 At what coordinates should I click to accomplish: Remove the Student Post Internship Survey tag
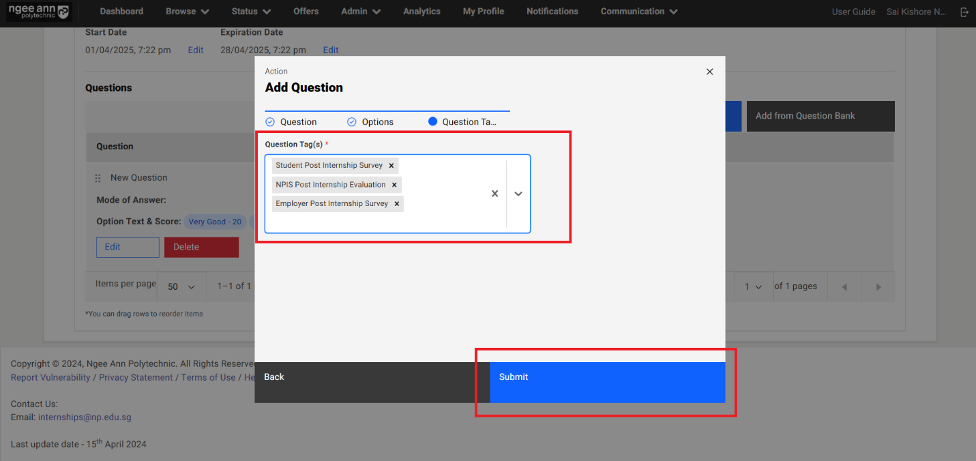point(391,166)
